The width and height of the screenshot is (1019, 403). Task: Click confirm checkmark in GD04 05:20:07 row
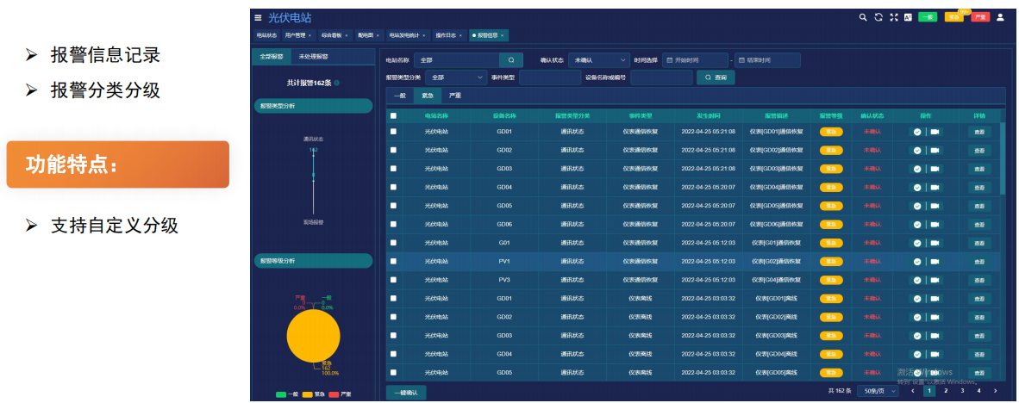(917, 188)
